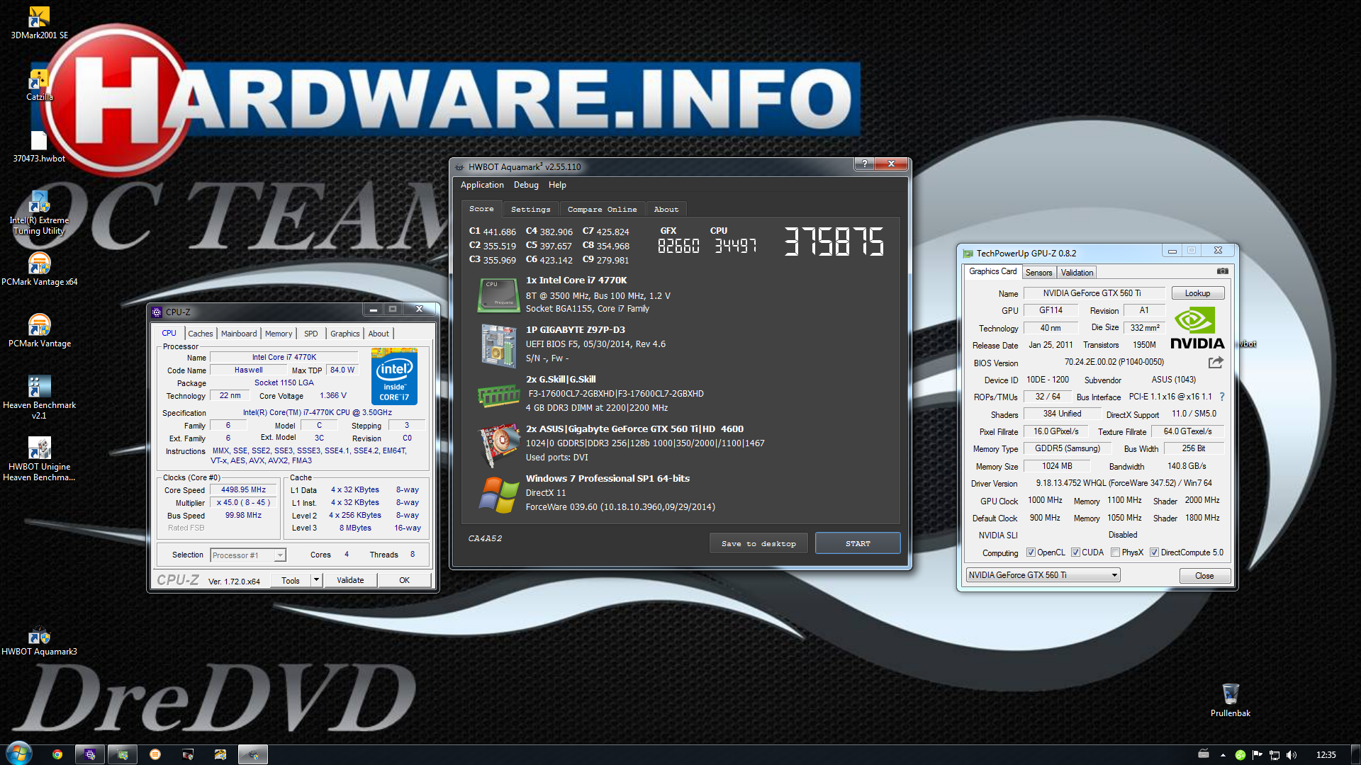Open the About tab in Aquamark
This screenshot has width=1361, height=765.
[666, 209]
